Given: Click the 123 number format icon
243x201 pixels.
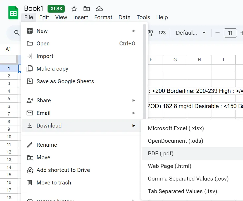Looking at the screenshot, I should pos(162,33).
